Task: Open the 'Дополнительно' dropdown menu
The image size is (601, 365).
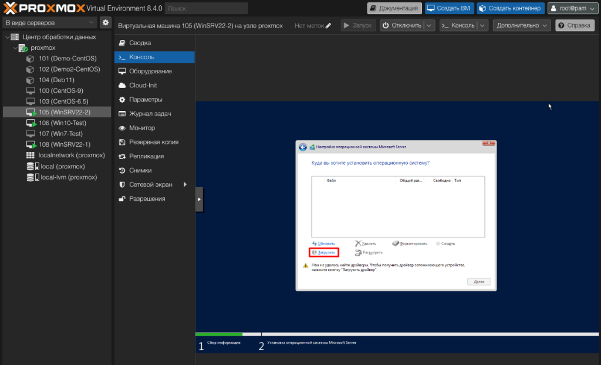Action: tap(522, 26)
